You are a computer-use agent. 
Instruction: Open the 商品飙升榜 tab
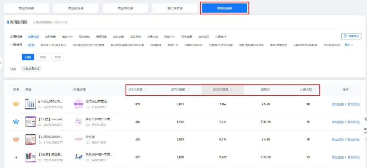[75, 8]
